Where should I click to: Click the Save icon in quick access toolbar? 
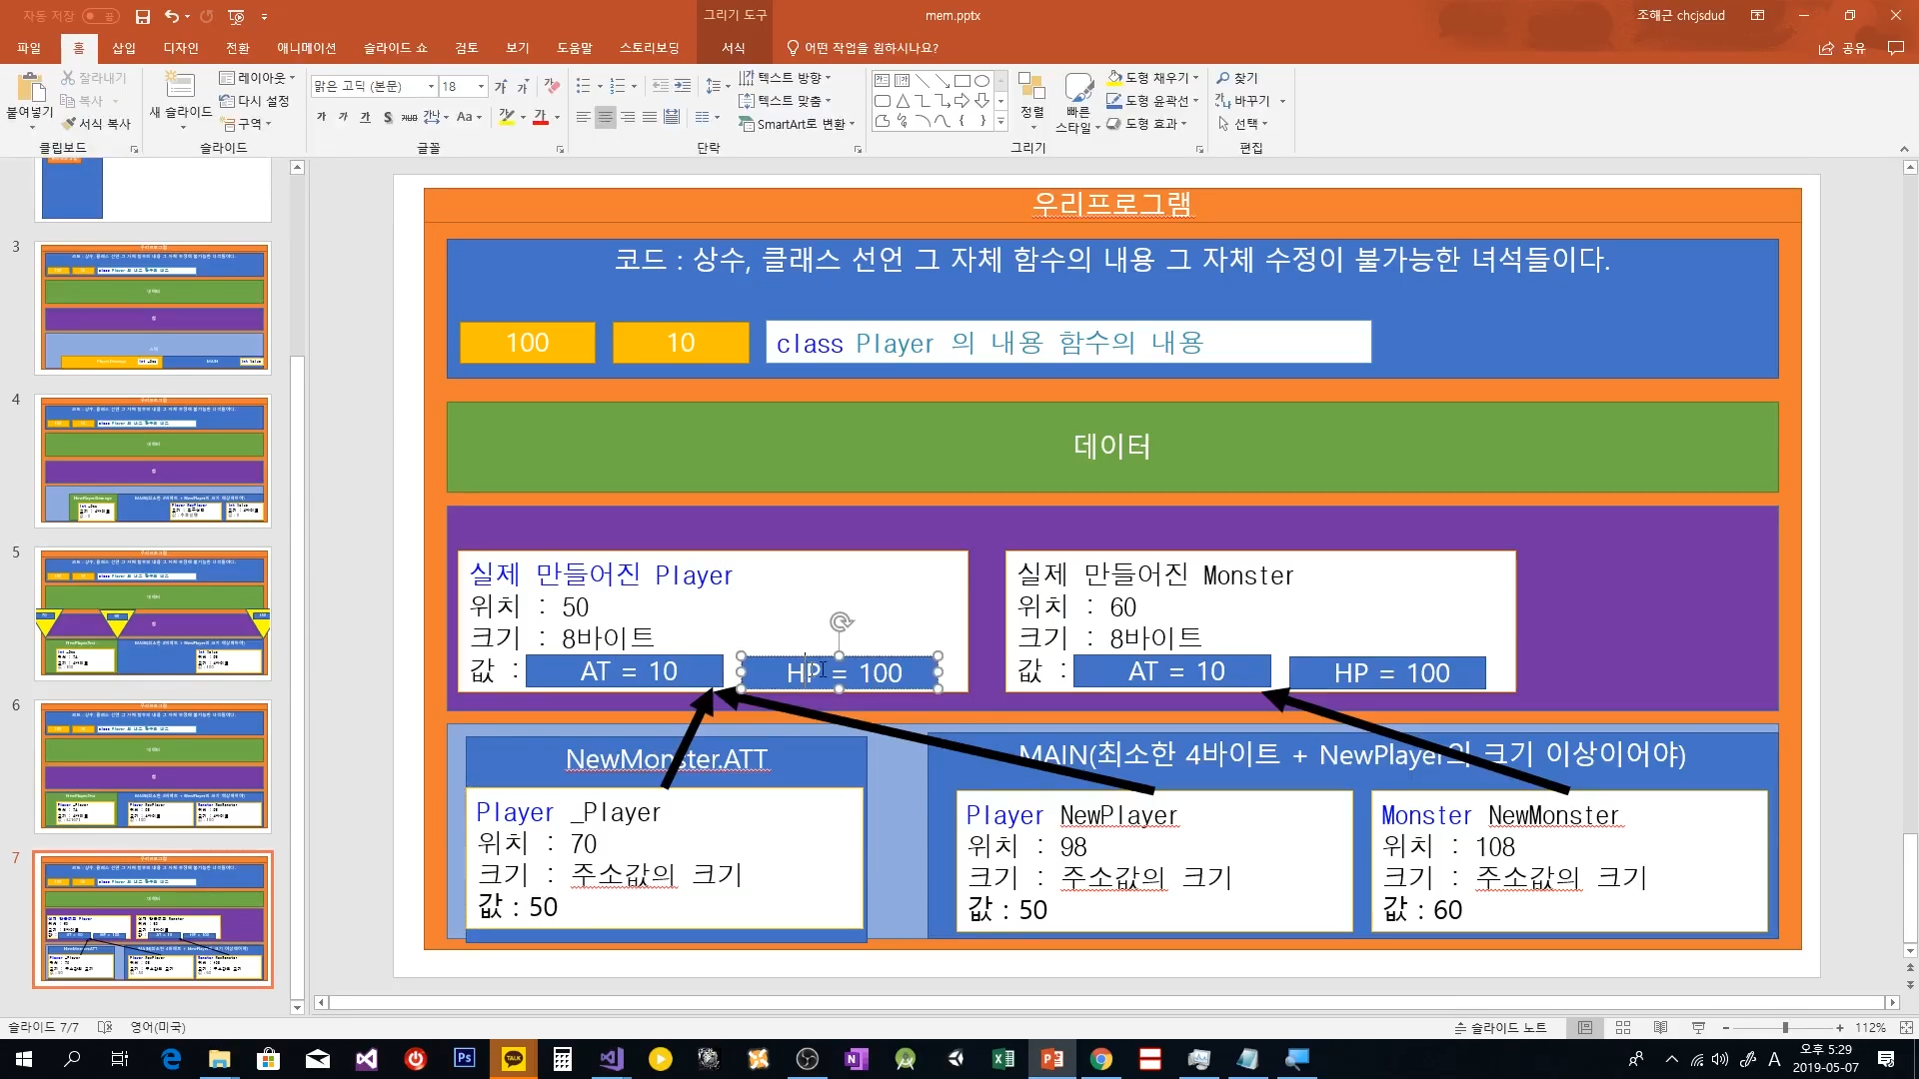point(142,16)
